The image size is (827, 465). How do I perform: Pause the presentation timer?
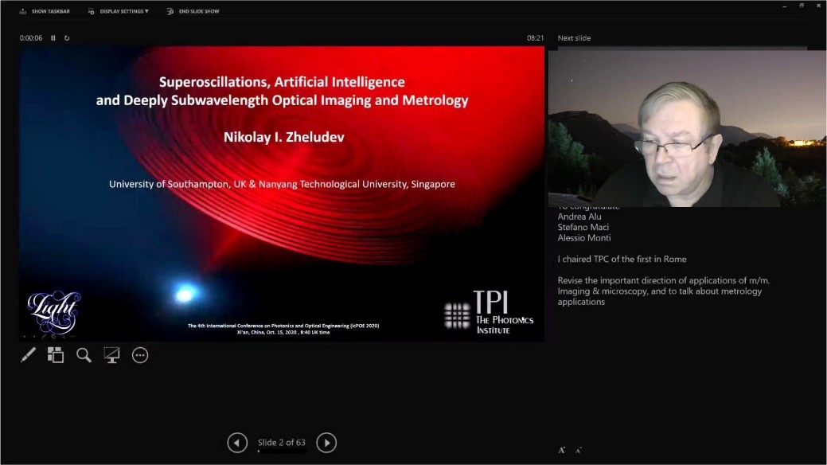tap(53, 38)
